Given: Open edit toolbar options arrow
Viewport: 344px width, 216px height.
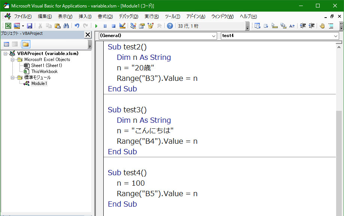Looking at the screenshot, I should (x=341, y=26).
